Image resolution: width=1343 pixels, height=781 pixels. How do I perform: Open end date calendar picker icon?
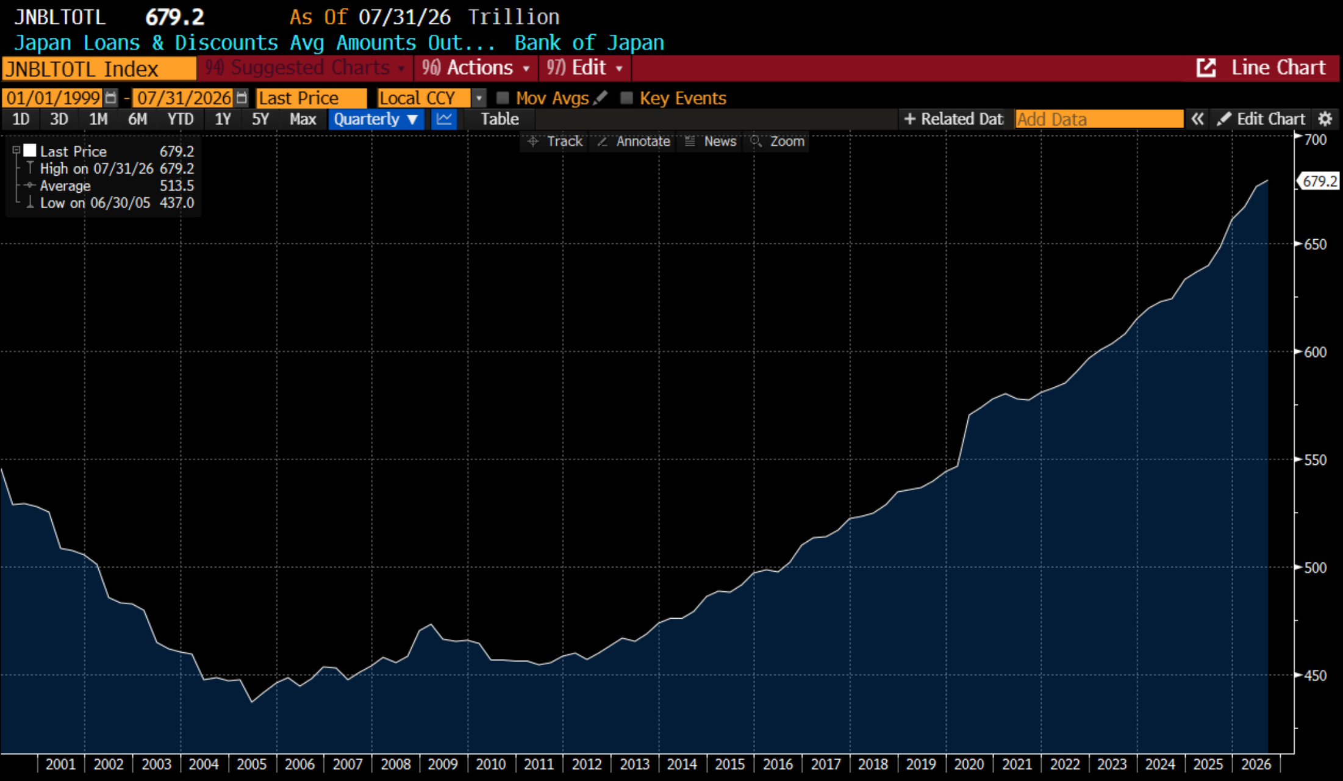(242, 98)
